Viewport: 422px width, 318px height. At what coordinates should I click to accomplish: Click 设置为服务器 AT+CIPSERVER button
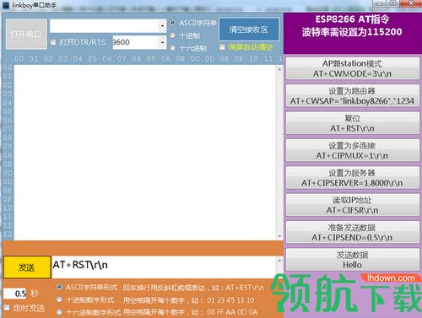pos(353,178)
